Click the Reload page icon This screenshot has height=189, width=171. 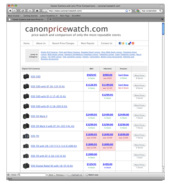(x=23, y=11)
